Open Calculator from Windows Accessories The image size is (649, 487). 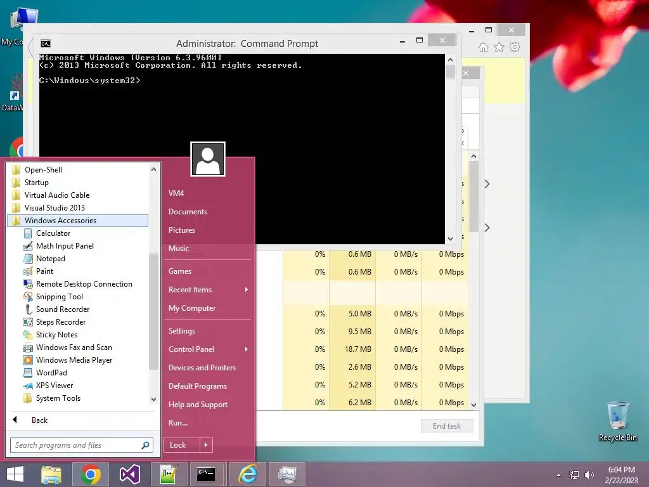[53, 233]
